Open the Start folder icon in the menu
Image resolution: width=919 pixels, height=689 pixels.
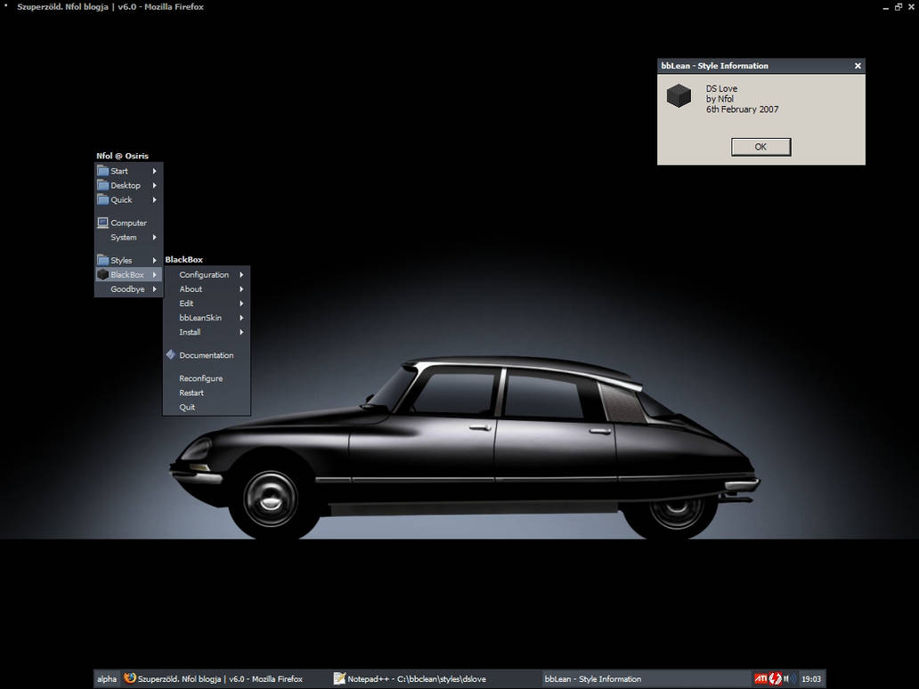(102, 171)
